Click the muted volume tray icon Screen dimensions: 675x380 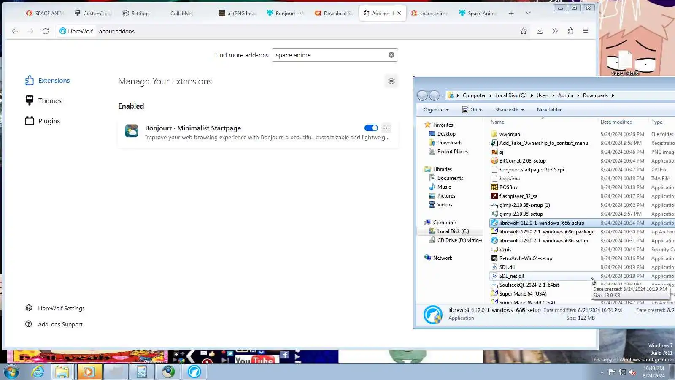point(633,372)
